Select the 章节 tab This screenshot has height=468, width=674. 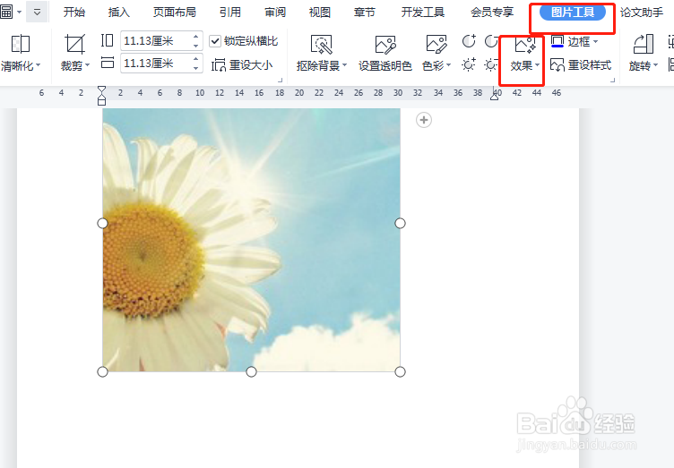tap(365, 12)
